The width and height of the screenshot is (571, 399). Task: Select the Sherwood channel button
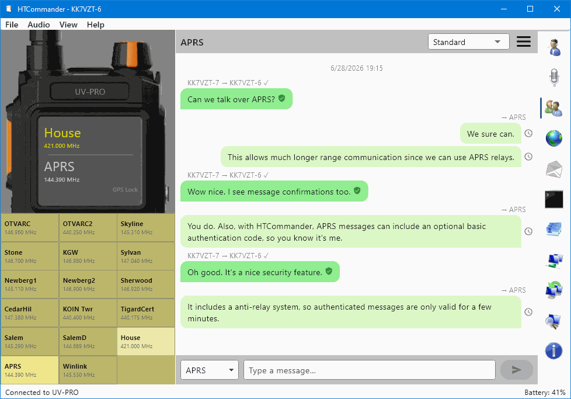point(146,284)
